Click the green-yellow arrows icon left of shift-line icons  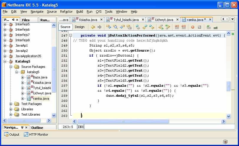[168, 27]
